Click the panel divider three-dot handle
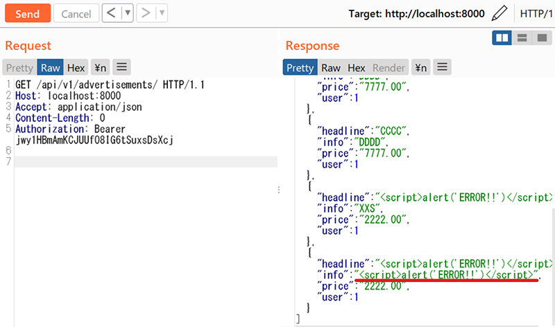555x327 pixels. point(279,190)
